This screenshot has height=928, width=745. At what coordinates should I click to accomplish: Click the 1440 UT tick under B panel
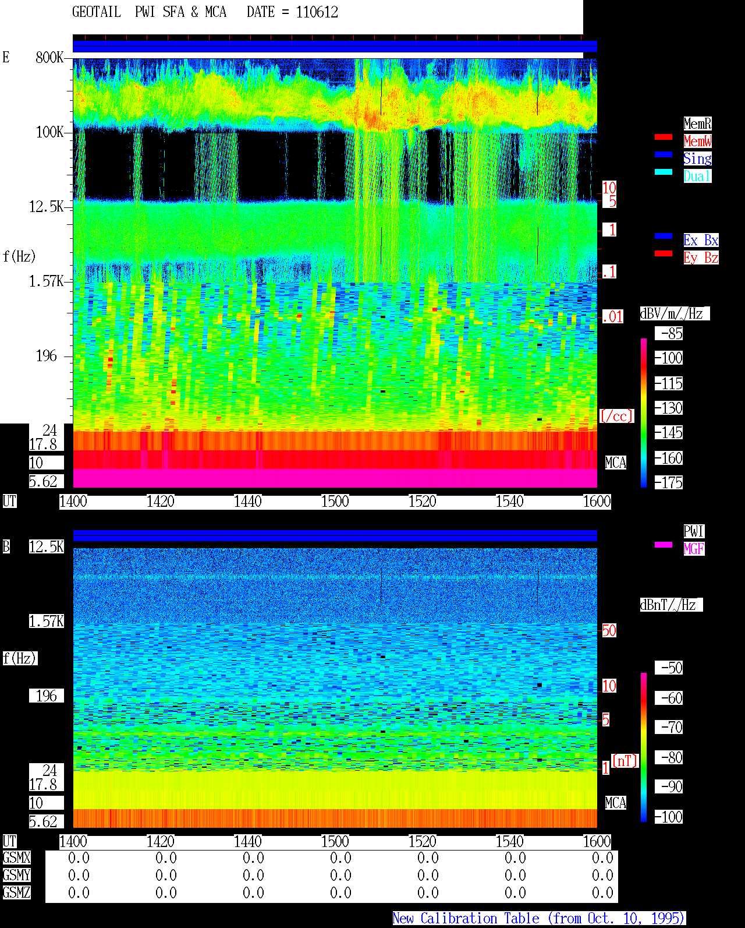click(x=247, y=841)
